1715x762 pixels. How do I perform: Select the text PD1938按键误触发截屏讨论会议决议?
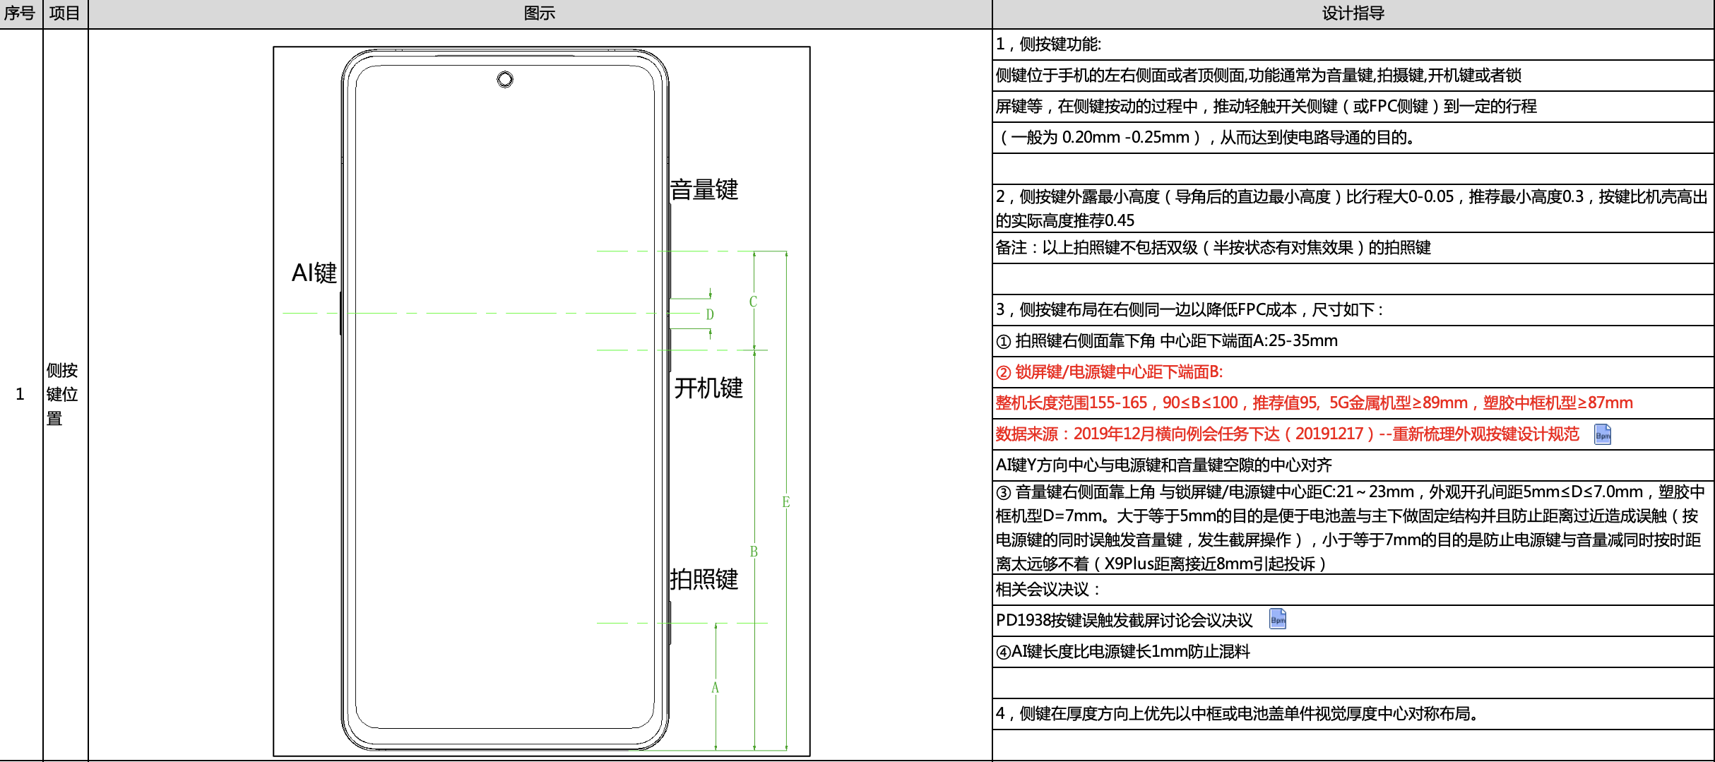tap(1124, 621)
